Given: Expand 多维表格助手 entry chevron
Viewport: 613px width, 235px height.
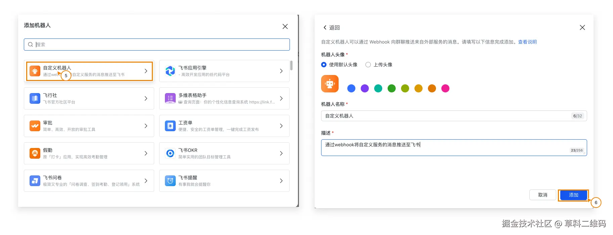Looking at the screenshot, I should pyautogui.click(x=281, y=98).
